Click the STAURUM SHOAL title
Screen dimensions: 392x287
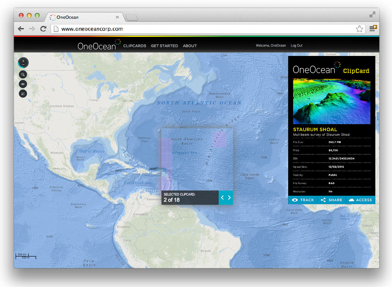315,130
